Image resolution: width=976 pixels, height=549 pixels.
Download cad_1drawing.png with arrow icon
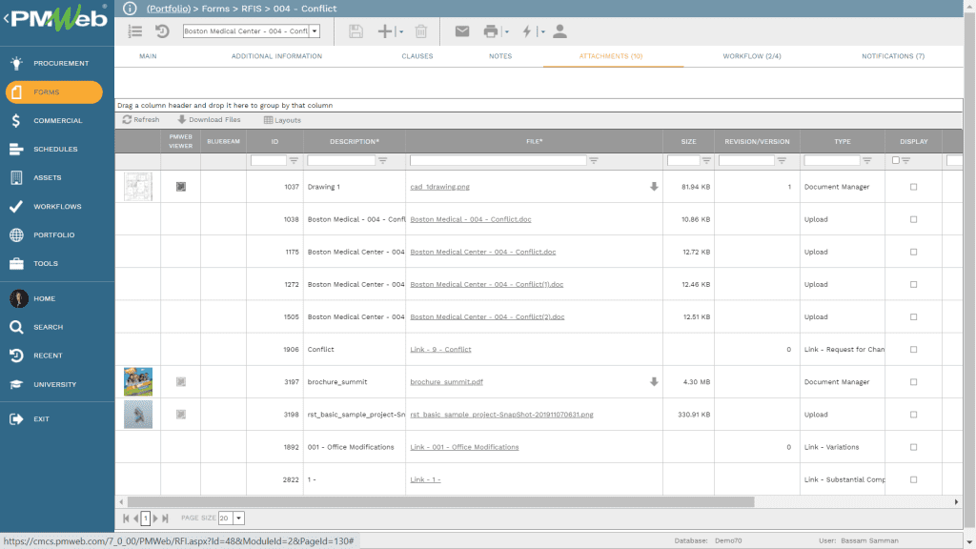point(654,187)
